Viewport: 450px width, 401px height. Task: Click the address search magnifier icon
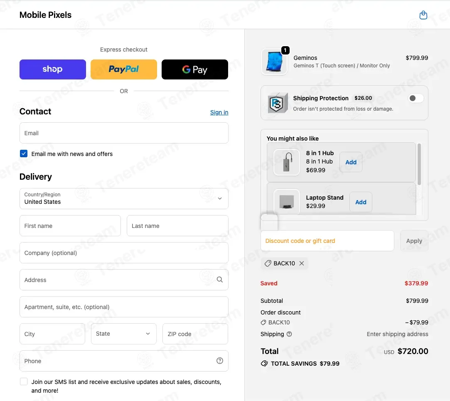pyautogui.click(x=219, y=280)
